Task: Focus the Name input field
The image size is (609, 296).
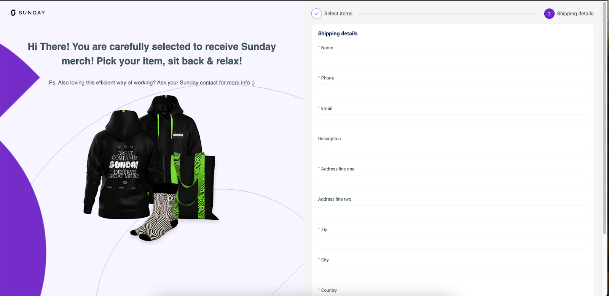Action: point(452,60)
